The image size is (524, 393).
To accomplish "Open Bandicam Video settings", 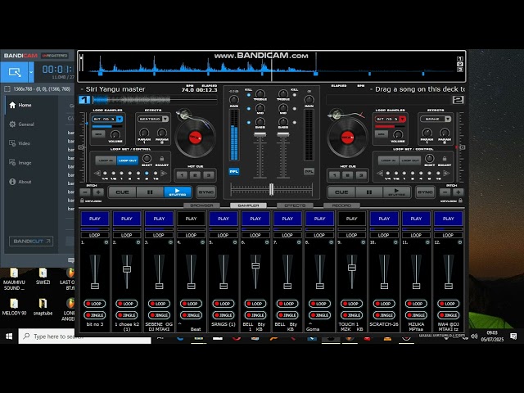I will click(x=20, y=143).
